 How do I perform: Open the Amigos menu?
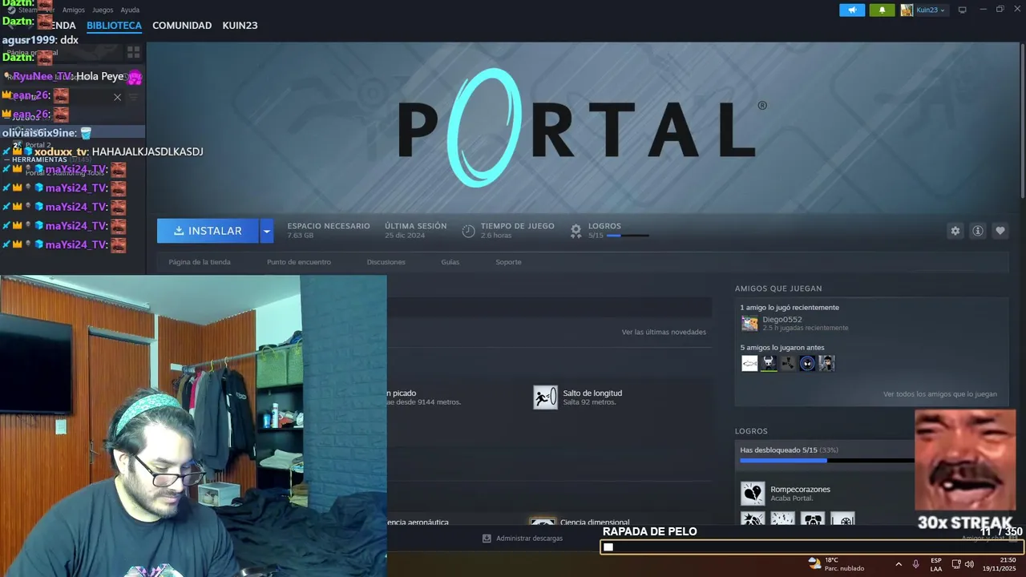74,10
